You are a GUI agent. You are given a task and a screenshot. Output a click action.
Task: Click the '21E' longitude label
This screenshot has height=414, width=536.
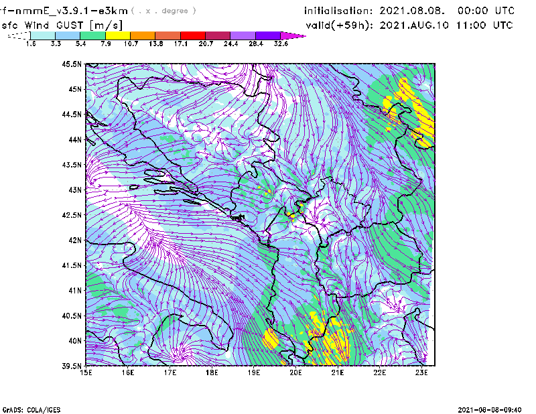[338, 372]
